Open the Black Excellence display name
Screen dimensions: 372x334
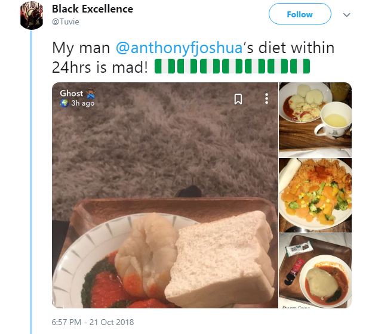click(93, 9)
